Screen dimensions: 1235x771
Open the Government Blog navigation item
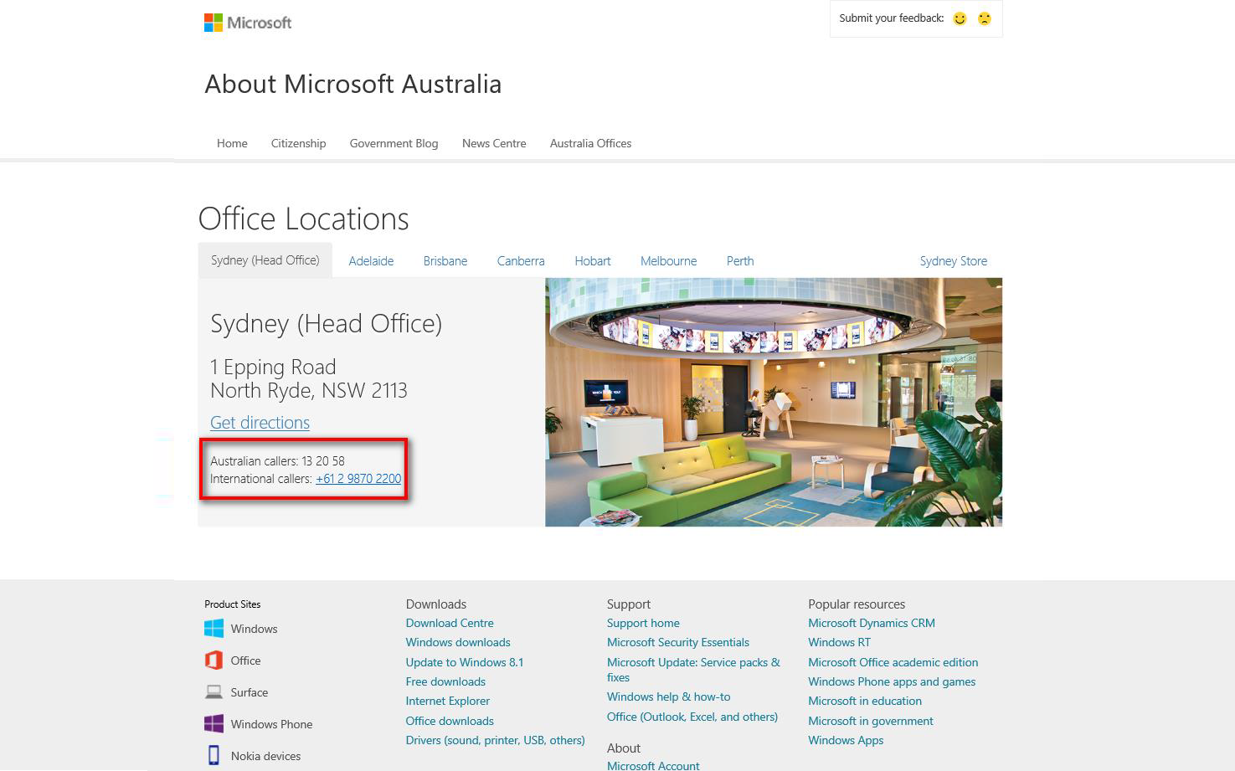pyautogui.click(x=394, y=143)
